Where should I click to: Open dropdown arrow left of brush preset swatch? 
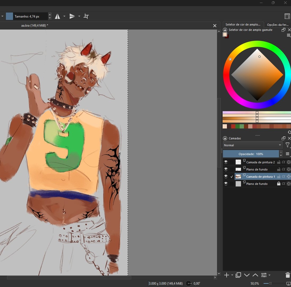click(x=2, y=16)
